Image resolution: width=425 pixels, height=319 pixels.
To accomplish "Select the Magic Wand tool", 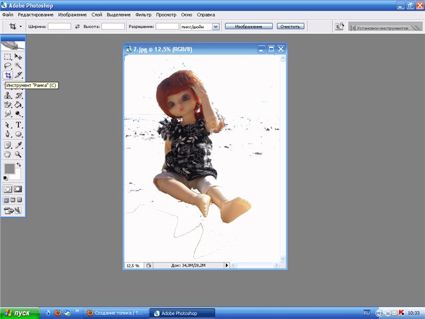I will pyautogui.click(x=19, y=66).
